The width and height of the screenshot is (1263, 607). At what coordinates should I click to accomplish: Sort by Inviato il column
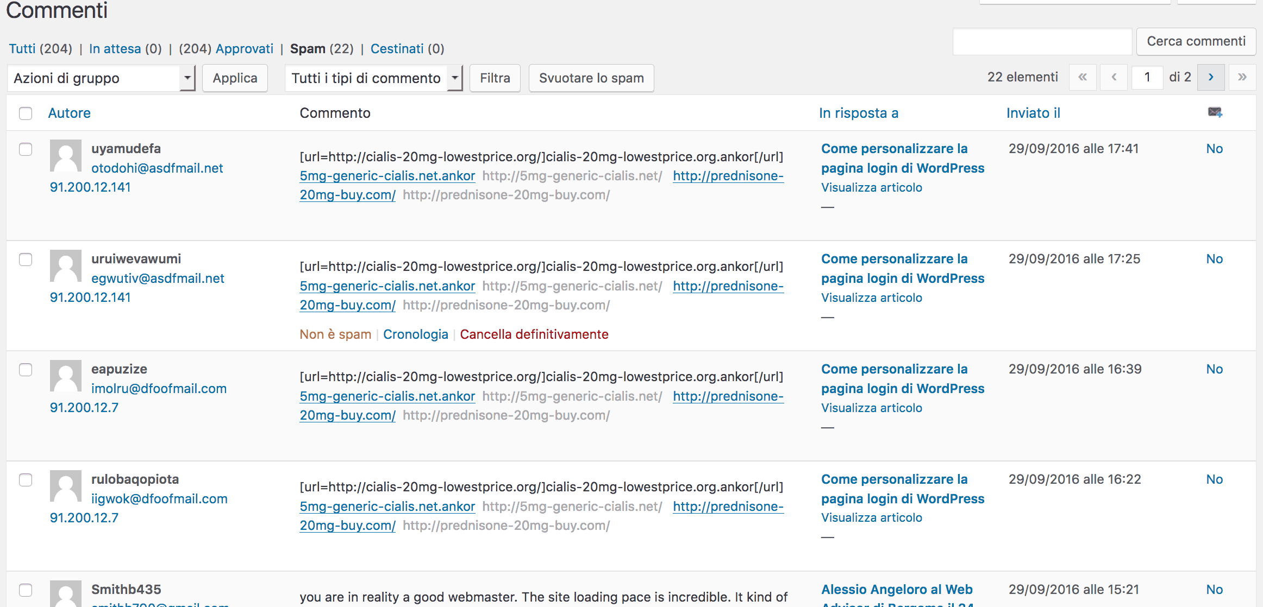coord(1033,113)
